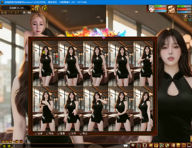
Task: Click the chat panel minus button
Action: click(x=21, y=141)
